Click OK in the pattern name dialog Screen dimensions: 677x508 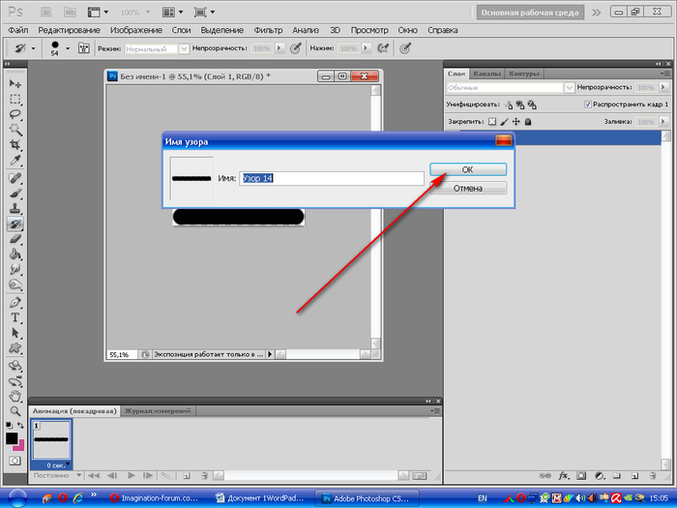click(x=468, y=169)
